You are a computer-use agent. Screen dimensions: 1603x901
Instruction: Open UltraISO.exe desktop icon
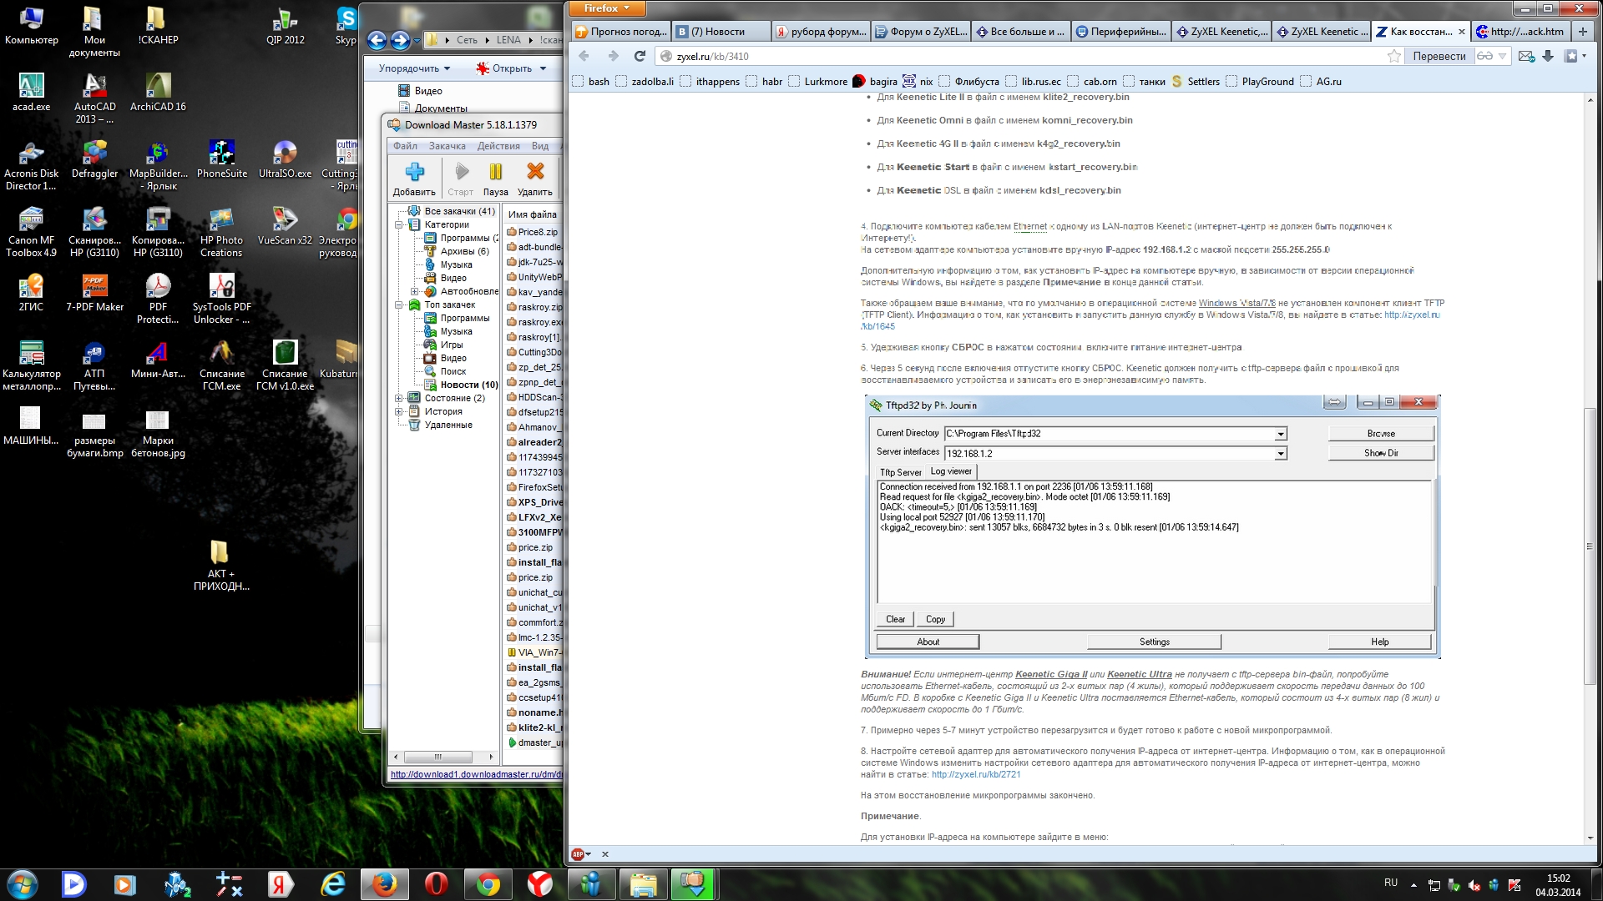pos(285,154)
